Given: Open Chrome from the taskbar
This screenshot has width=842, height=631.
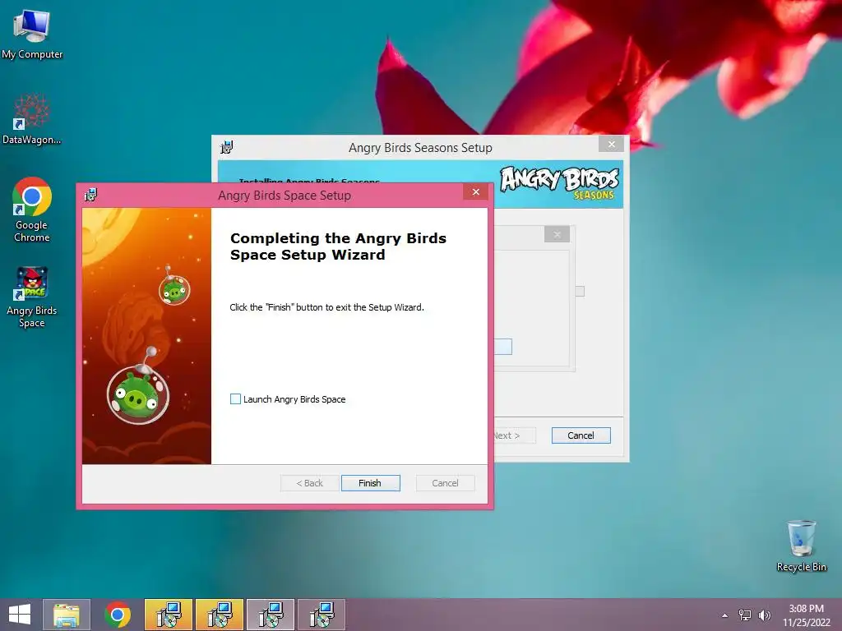Looking at the screenshot, I should [x=118, y=615].
